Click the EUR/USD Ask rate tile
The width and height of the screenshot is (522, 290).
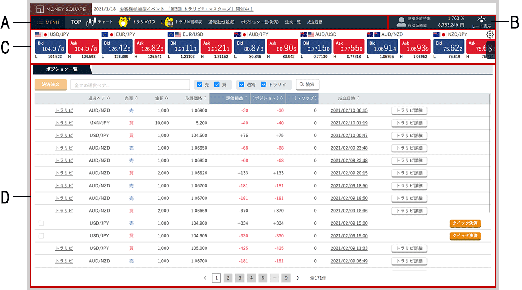(x=216, y=47)
